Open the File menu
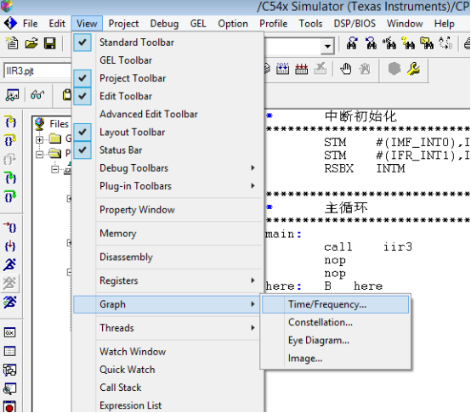 click(x=31, y=24)
